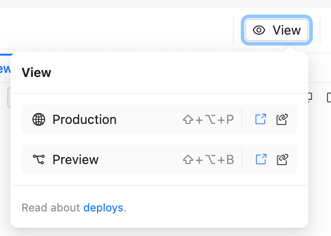Click the bold "View" popover heading
This screenshot has width=331, height=236.
coord(36,72)
